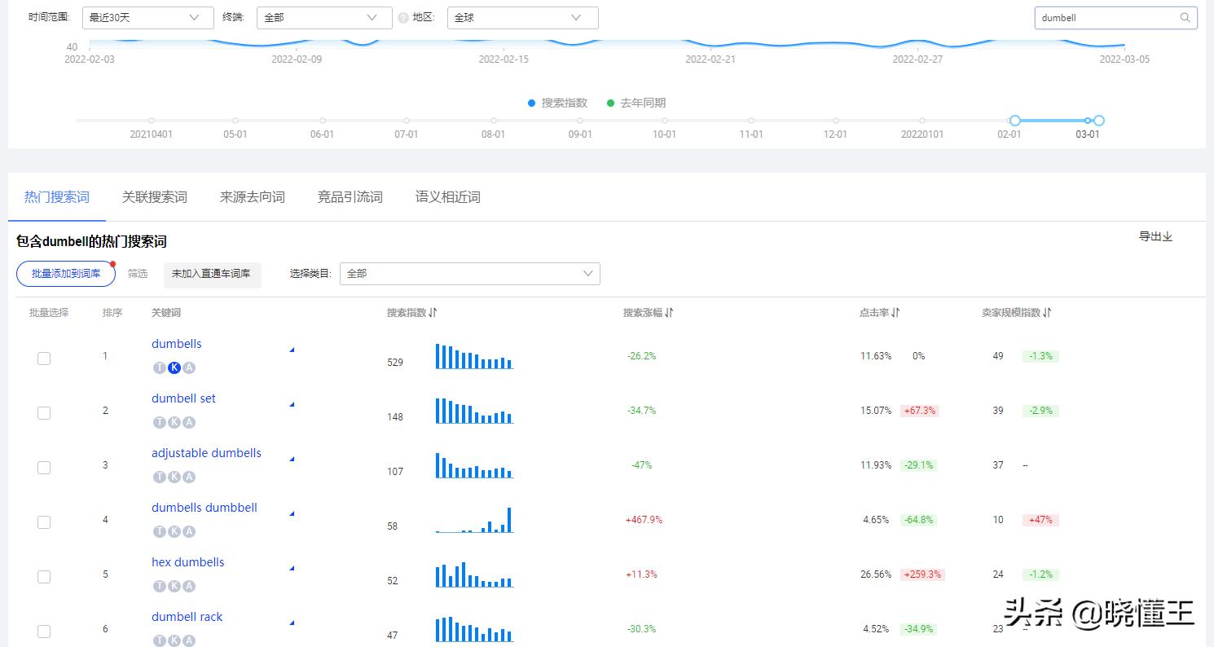Image resolution: width=1214 pixels, height=647 pixels.
Task: Click the magnifier icon in the search box
Action: coord(1185,17)
